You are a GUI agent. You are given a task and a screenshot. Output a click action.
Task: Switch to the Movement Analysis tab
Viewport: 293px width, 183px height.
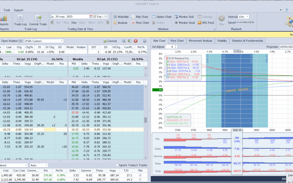200,41
